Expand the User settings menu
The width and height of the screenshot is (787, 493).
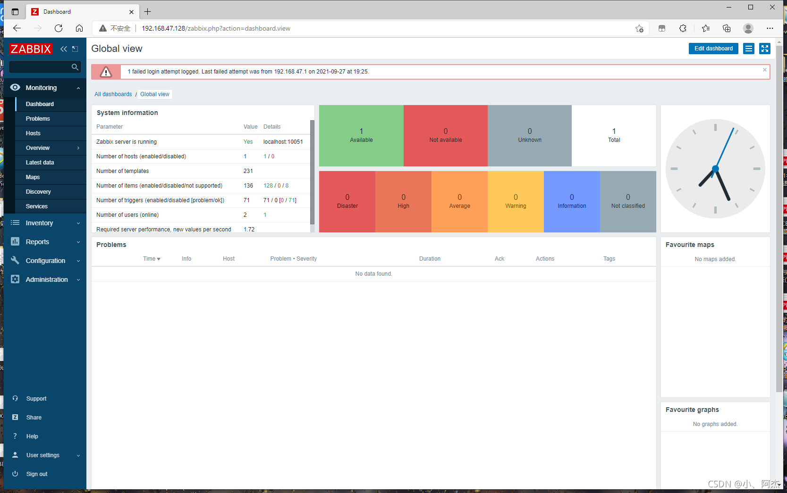[78, 456]
